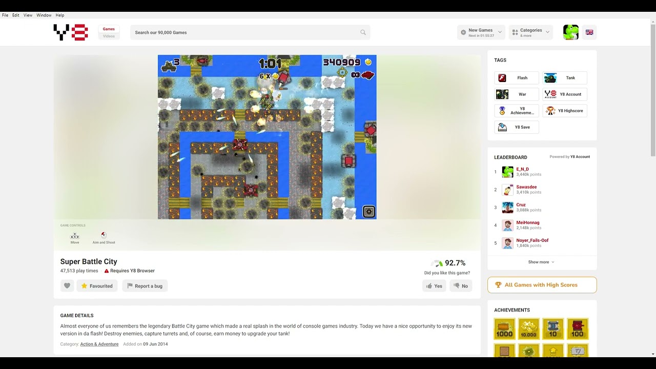Expand the New Games dropdown
The height and width of the screenshot is (369, 656).
click(x=481, y=32)
